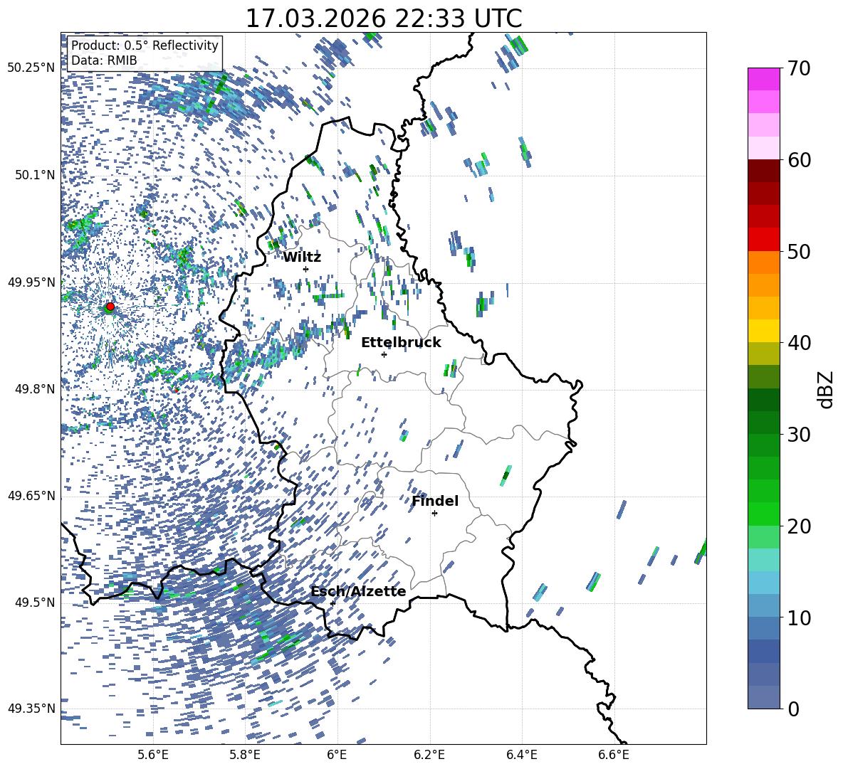Viewport: 843px width, 769px height.
Task: Click the 6.2°E longitude tick label
Action: (x=429, y=755)
